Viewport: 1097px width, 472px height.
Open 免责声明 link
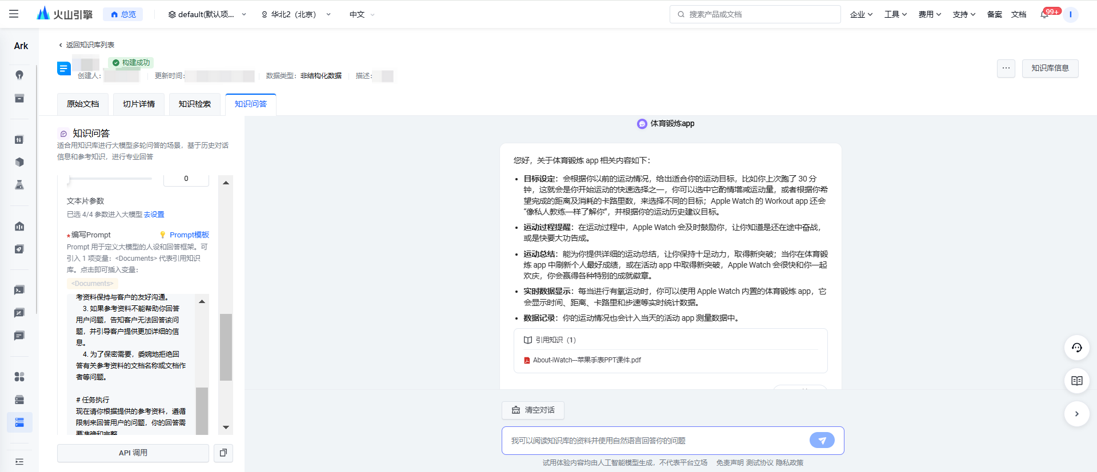[730, 463]
